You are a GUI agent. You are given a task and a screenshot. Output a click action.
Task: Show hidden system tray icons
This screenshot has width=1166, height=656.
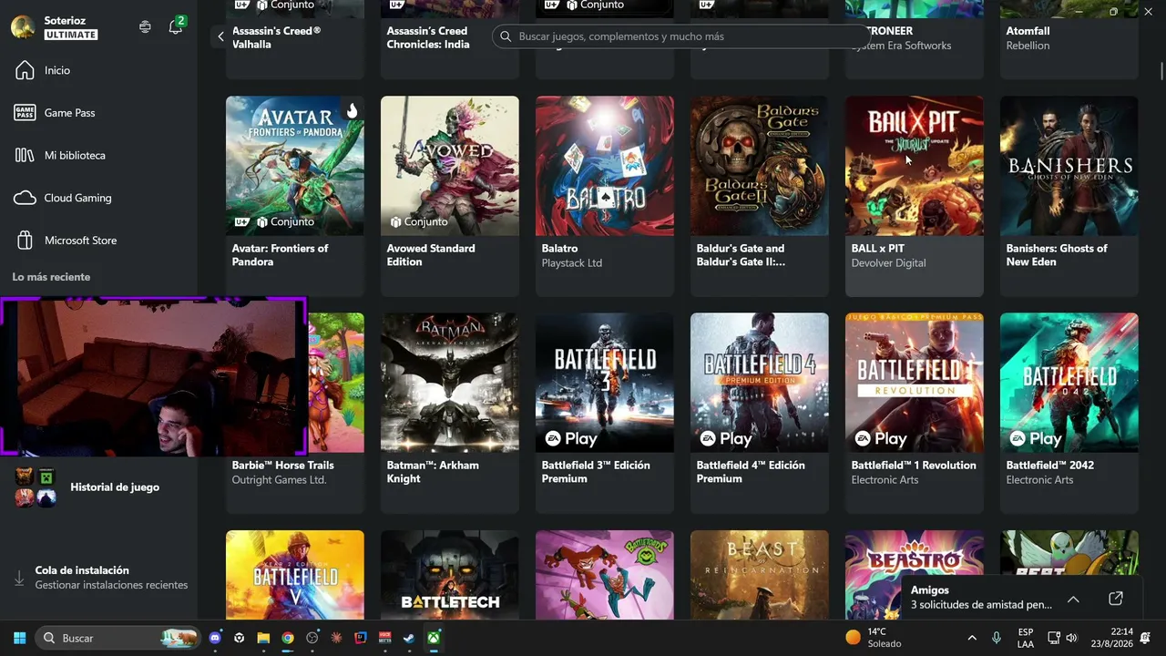(972, 638)
